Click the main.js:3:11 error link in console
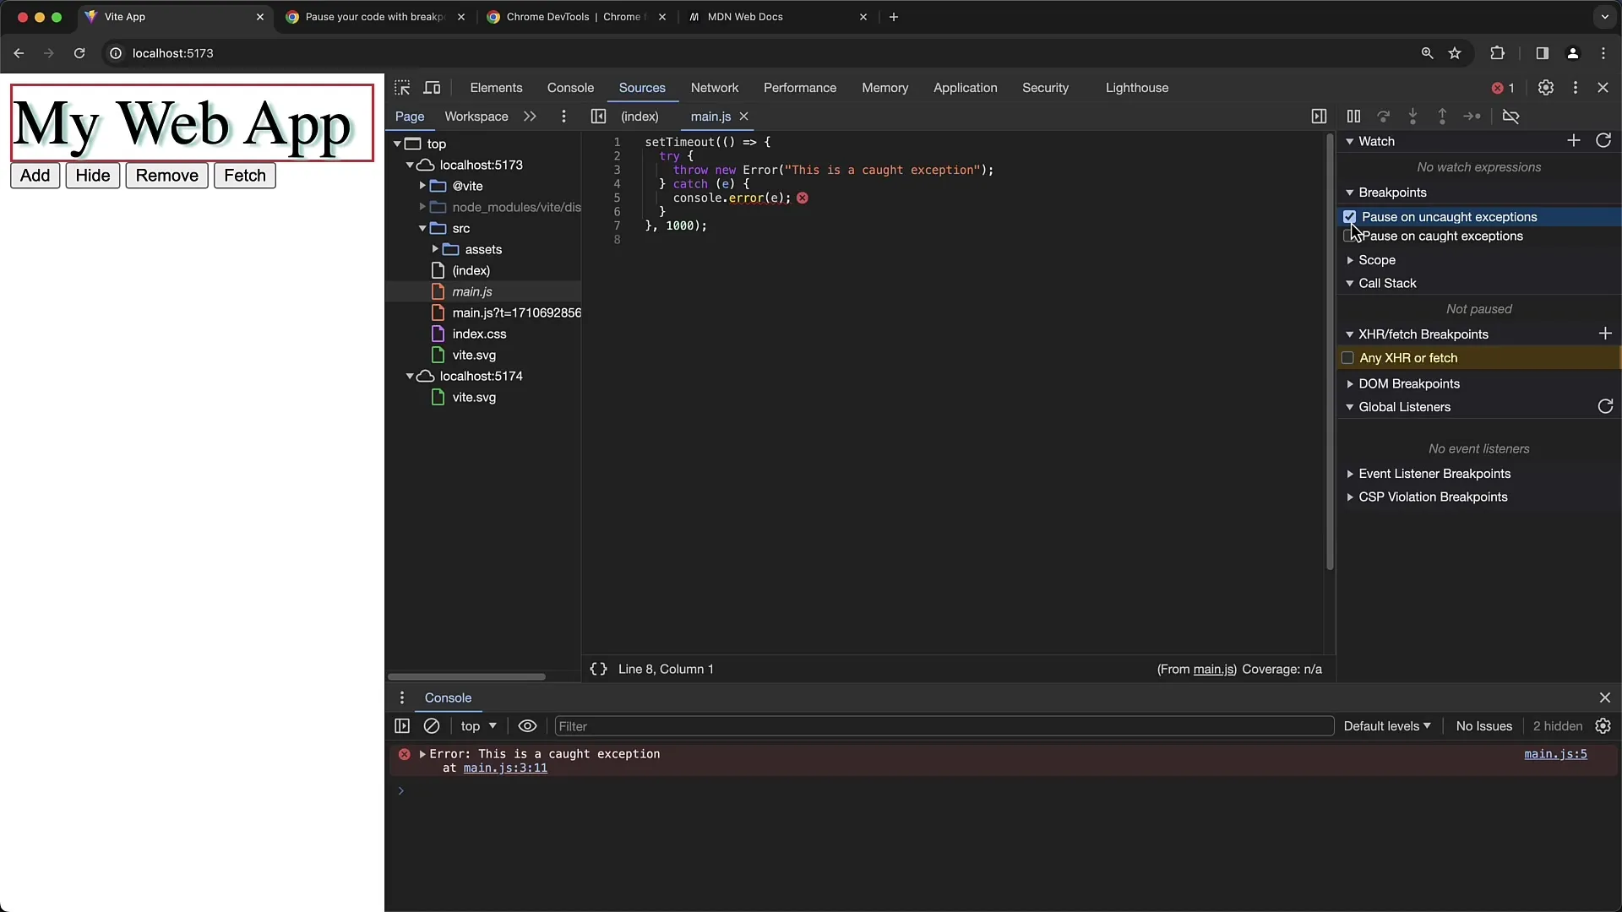 (506, 768)
